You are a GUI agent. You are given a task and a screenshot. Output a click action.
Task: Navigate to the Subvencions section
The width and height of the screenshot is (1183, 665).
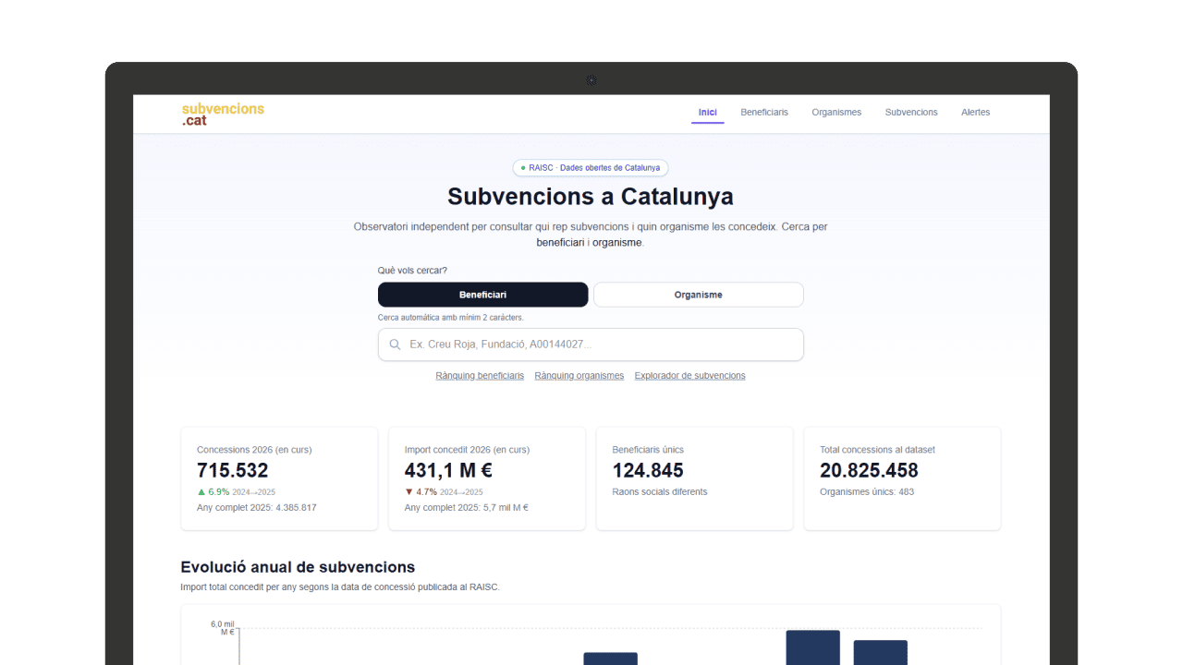pos(910,113)
